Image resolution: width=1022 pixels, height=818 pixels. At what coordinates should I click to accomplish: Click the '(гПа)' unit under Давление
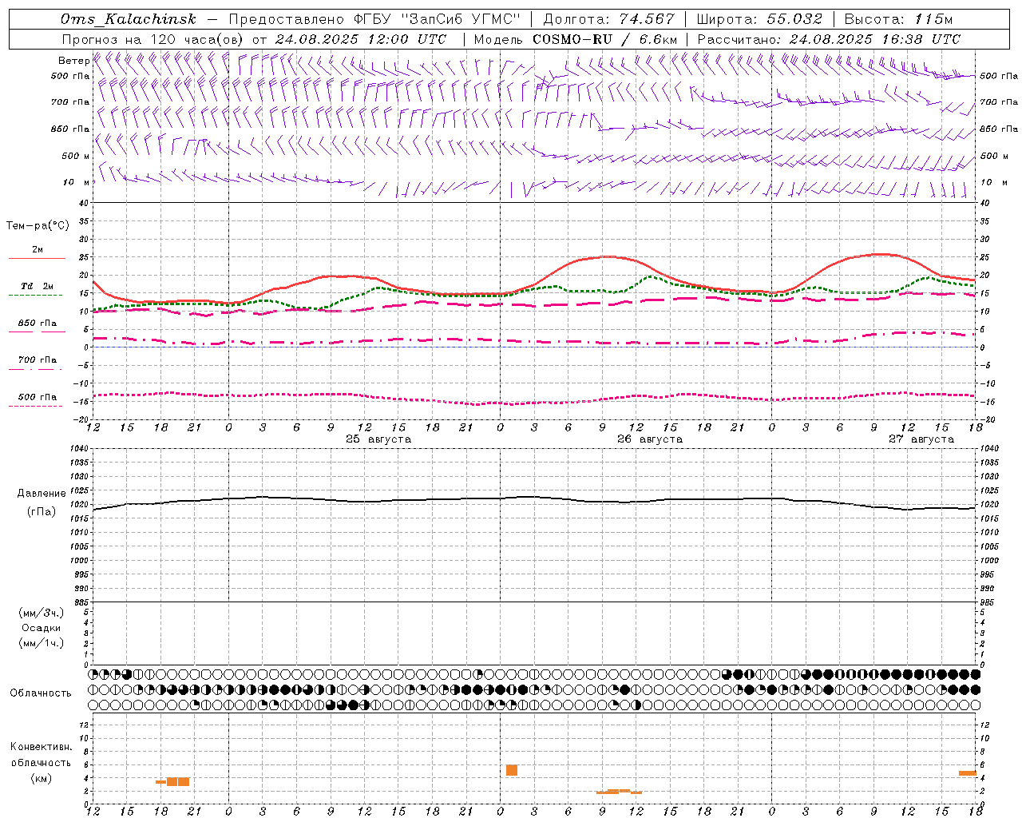pos(42,511)
